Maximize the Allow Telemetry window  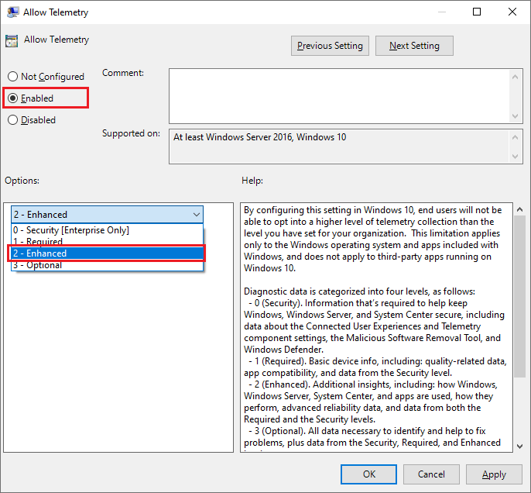pos(477,12)
